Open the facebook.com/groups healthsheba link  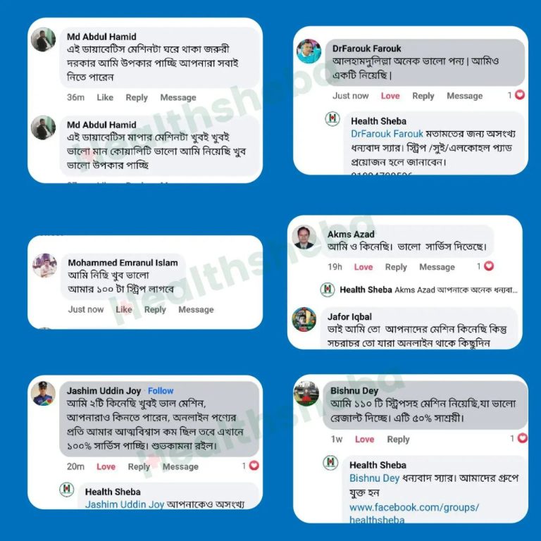413,513
